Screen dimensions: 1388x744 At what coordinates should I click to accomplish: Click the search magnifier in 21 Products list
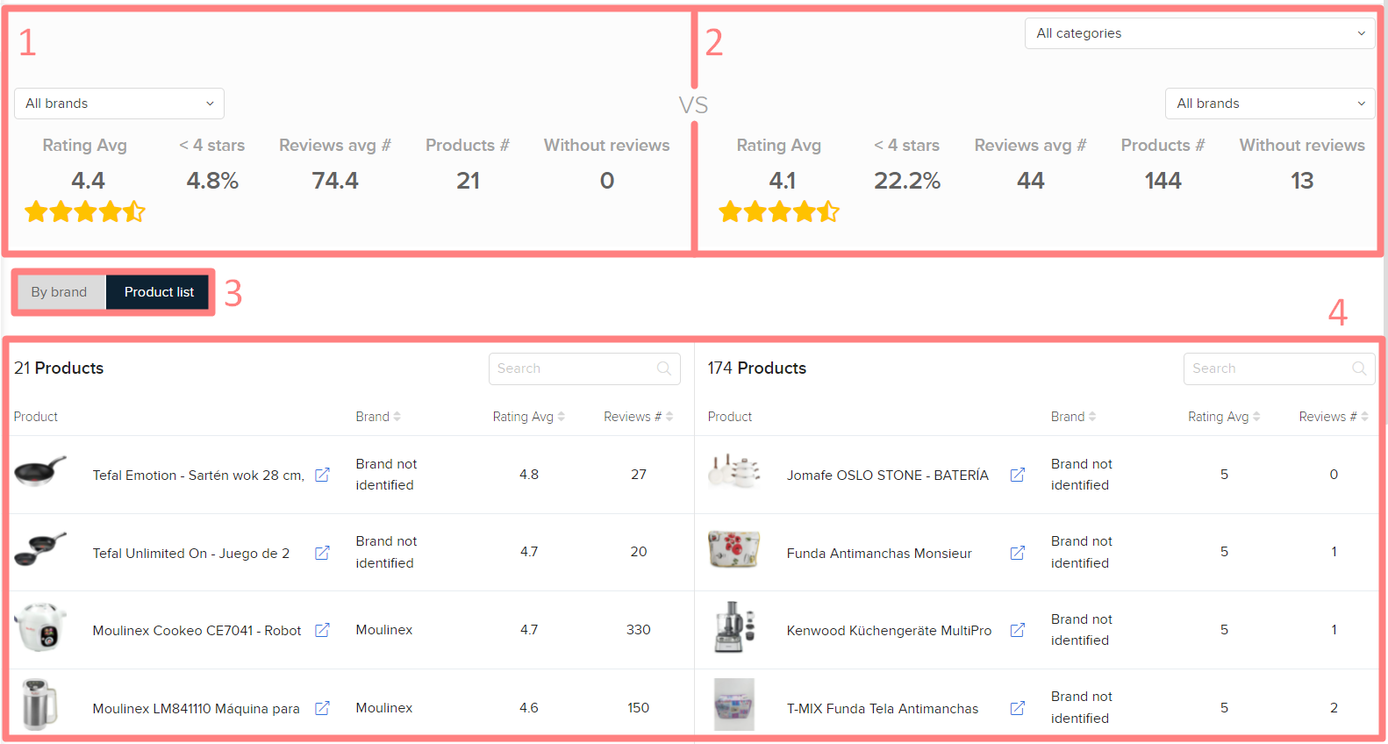click(x=664, y=368)
